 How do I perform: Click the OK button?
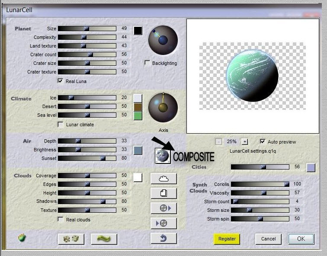click(301, 239)
